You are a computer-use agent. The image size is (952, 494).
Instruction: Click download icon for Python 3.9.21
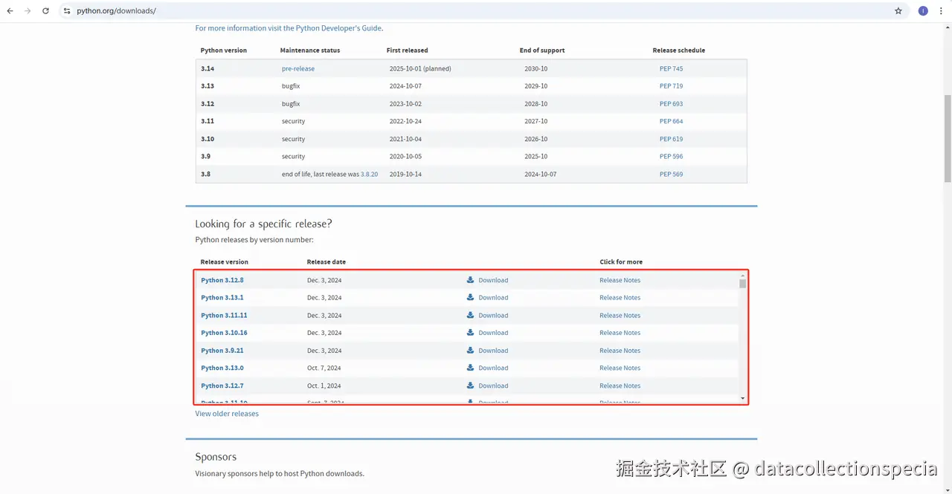pyautogui.click(x=470, y=350)
